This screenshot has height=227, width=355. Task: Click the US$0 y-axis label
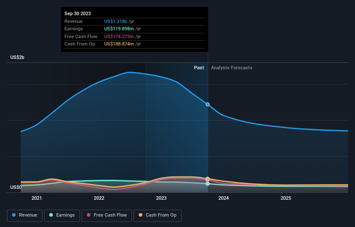(16, 187)
